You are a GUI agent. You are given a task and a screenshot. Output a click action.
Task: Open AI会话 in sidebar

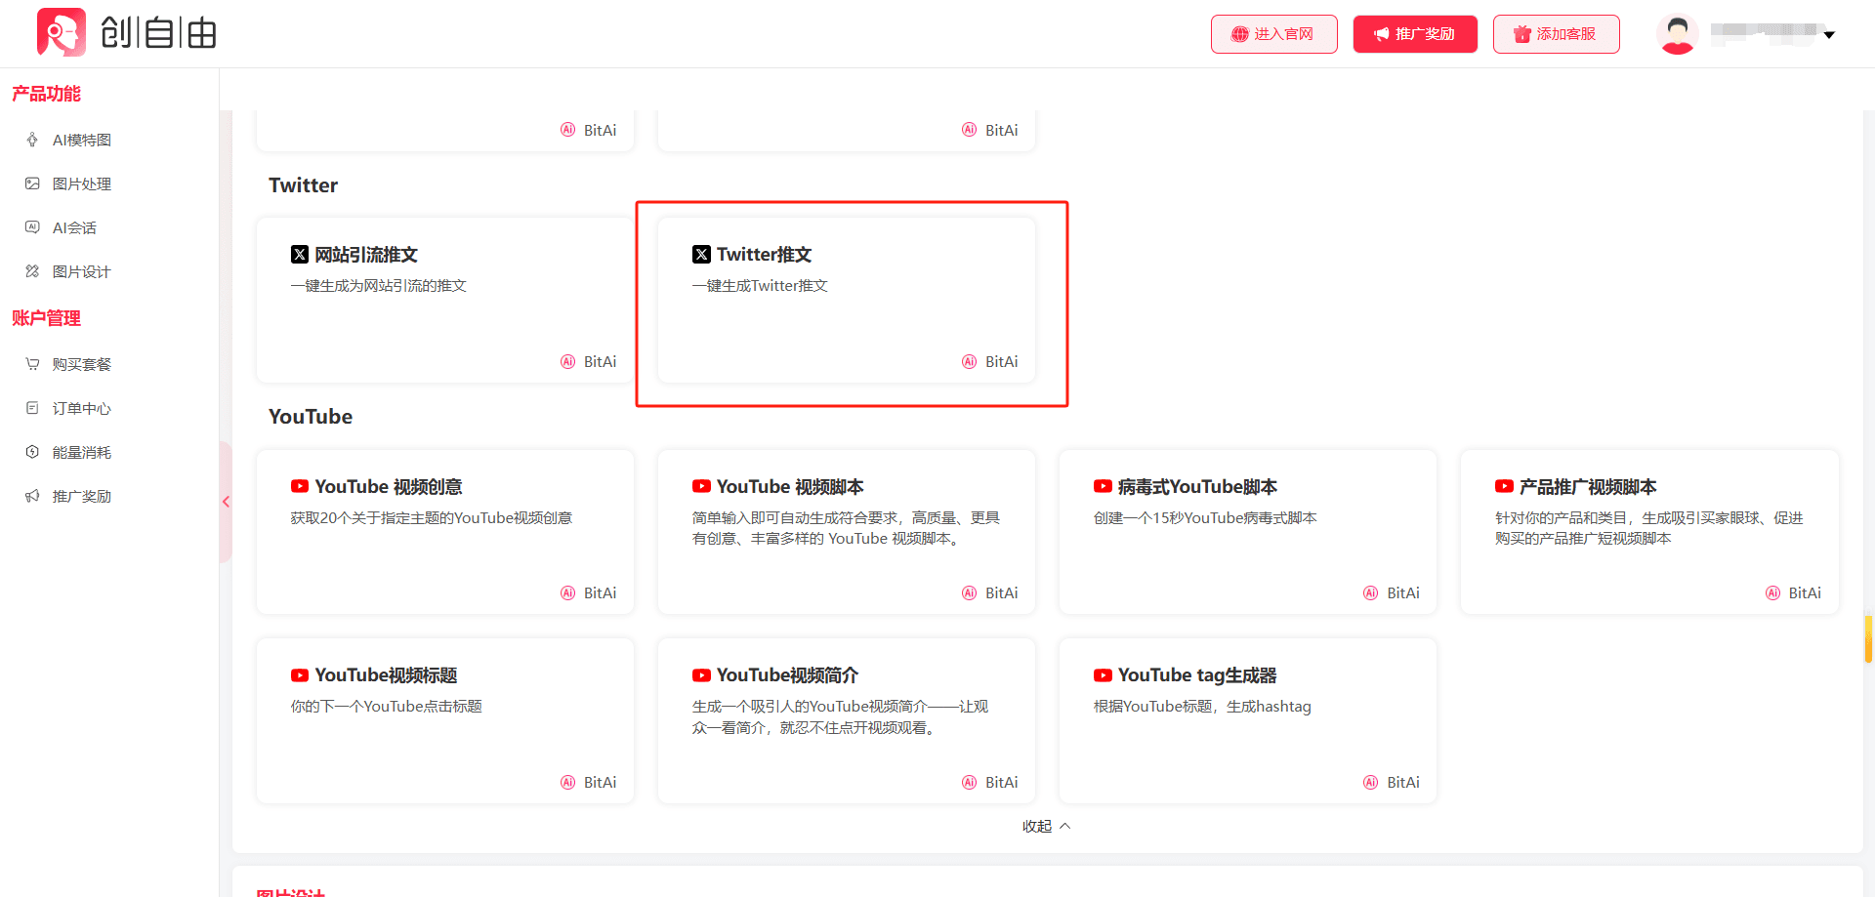(x=74, y=227)
